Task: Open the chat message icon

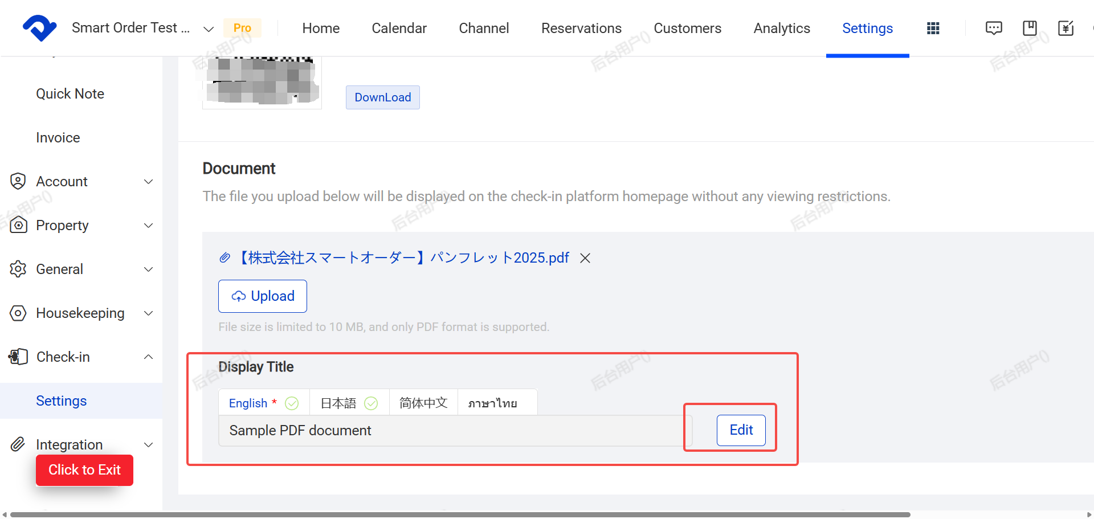Action: pyautogui.click(x=994, y=28)
